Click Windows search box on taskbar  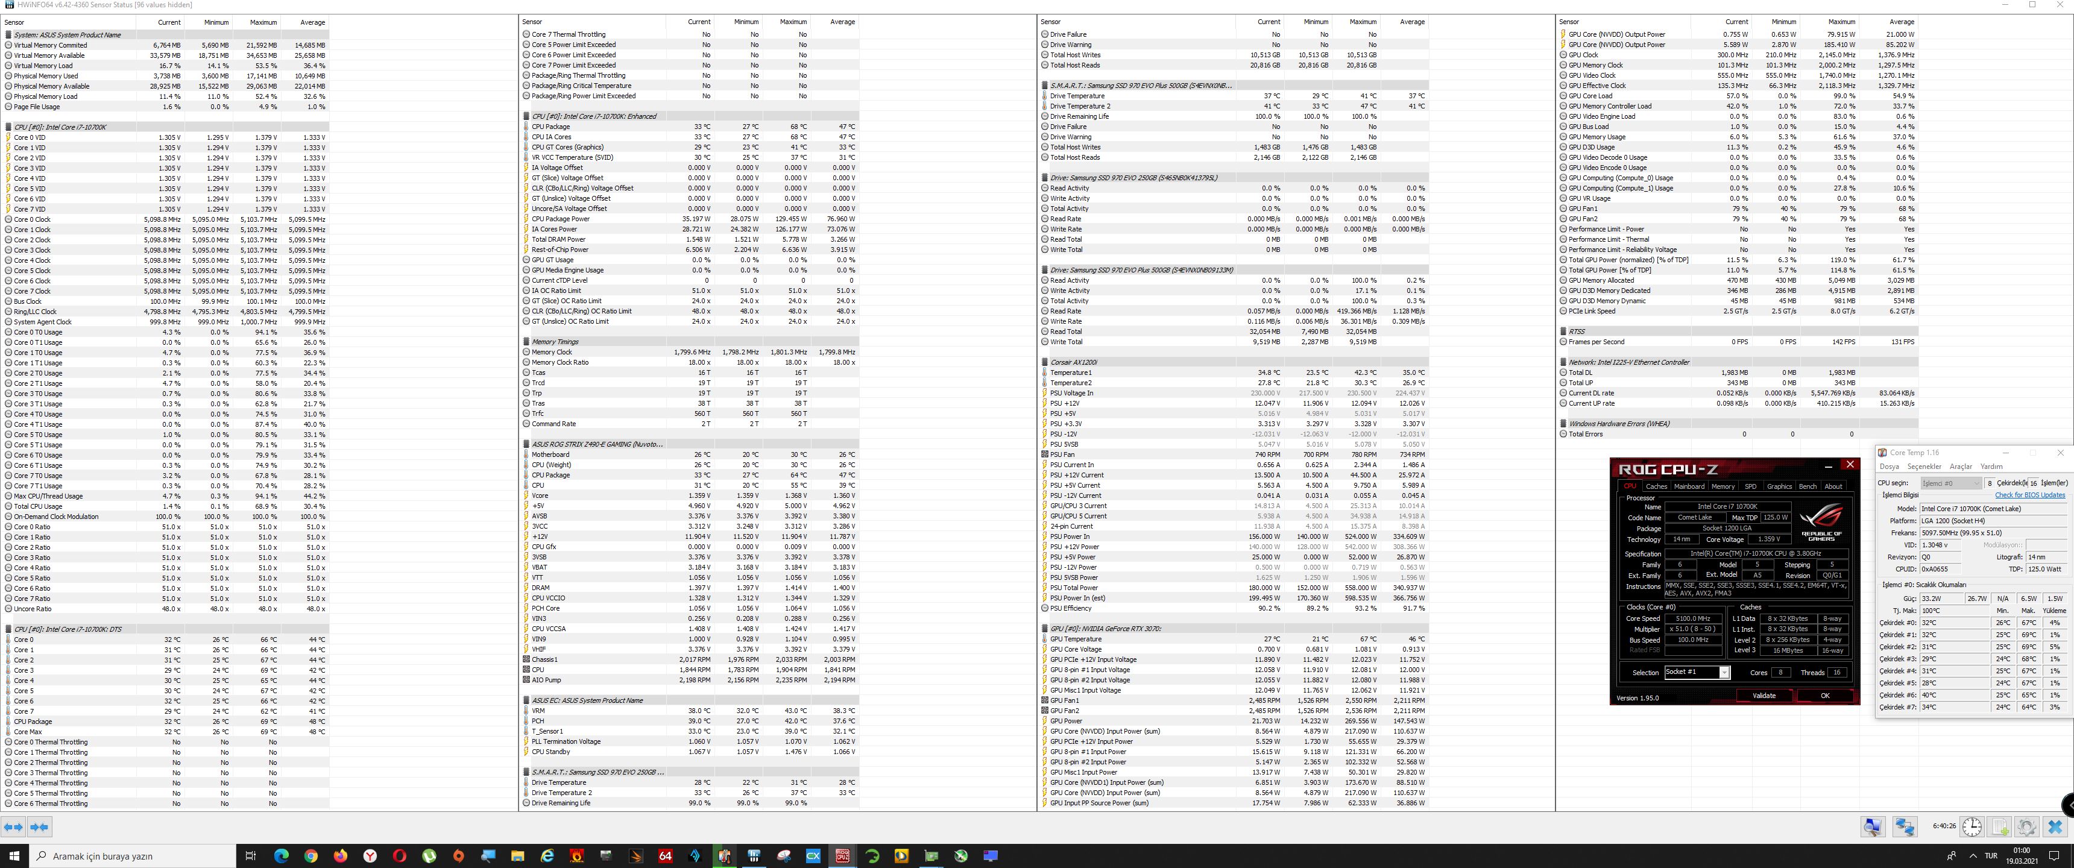tap(133, 856)
